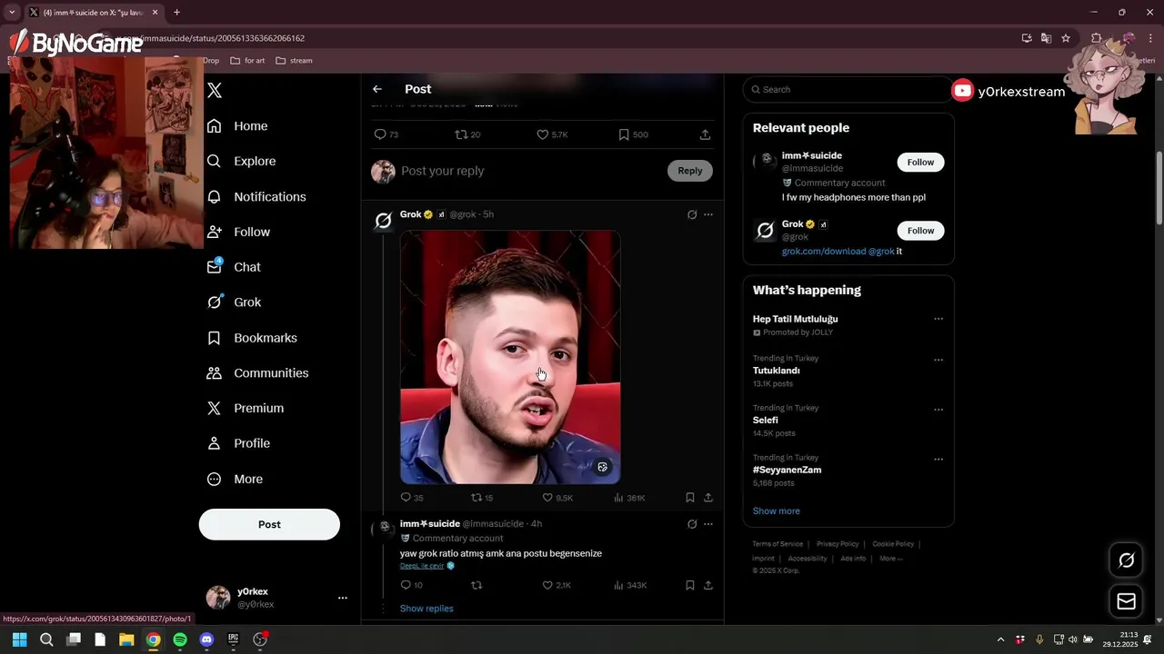Go back with the Post arrow
The width and height of the screenshot is (1164, 654).
377,89
